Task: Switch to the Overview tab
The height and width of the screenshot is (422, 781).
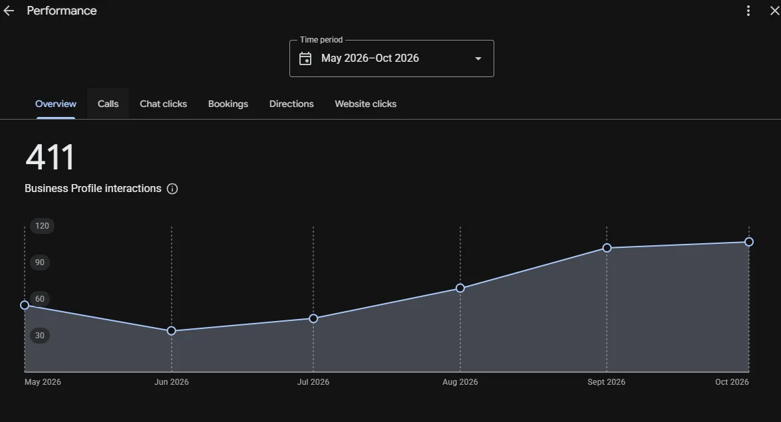Action: (56, 104)
